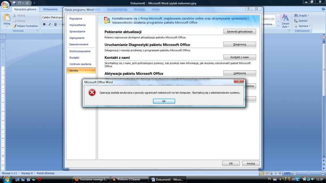Select the Print Layout view button

tap(262, 173)
